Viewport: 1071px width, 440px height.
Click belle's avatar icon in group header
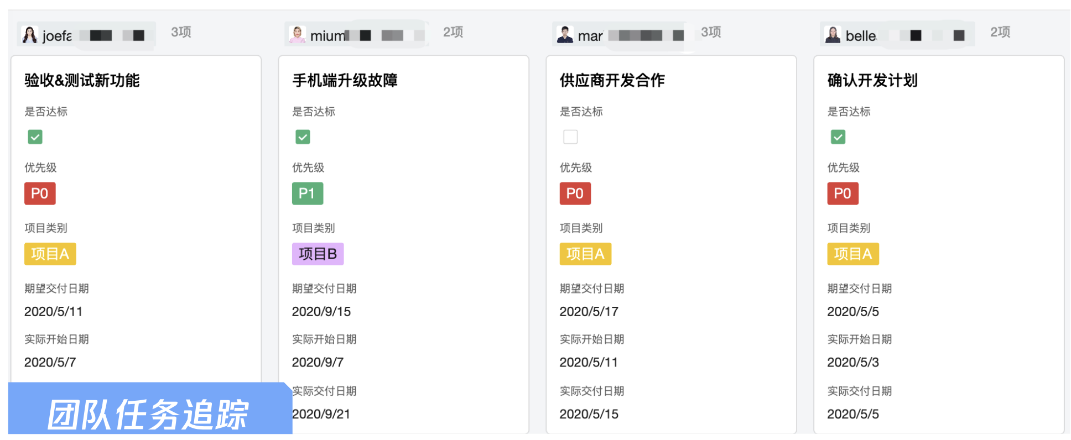point(833,35)
